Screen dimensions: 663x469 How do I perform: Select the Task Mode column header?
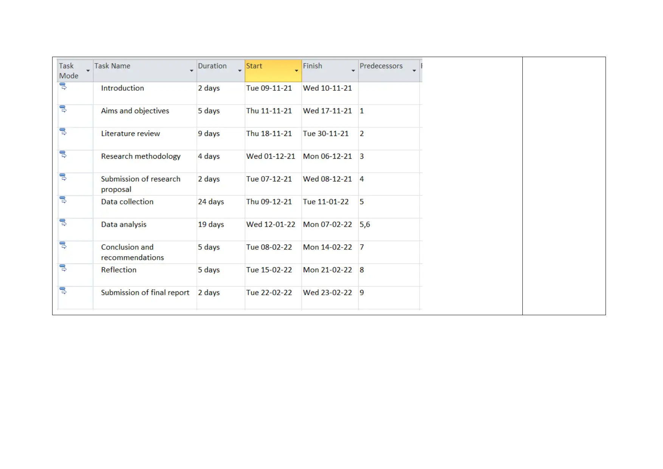[75, 71]
